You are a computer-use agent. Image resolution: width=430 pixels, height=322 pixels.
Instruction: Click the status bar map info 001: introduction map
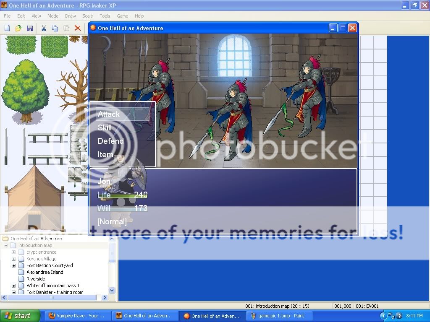pos(277,306)
